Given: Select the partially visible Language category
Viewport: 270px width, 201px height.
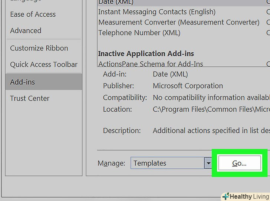Looking at the screenshot, I should click(x=26, y=1).
